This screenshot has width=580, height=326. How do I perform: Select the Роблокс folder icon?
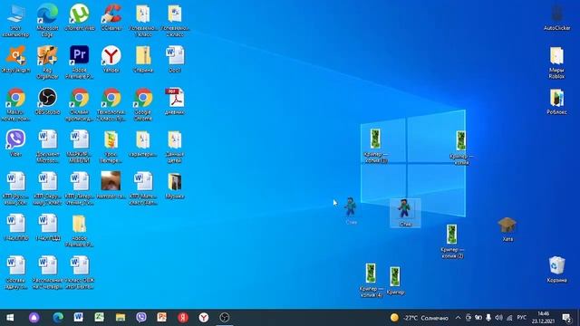(x=556, y=101)
